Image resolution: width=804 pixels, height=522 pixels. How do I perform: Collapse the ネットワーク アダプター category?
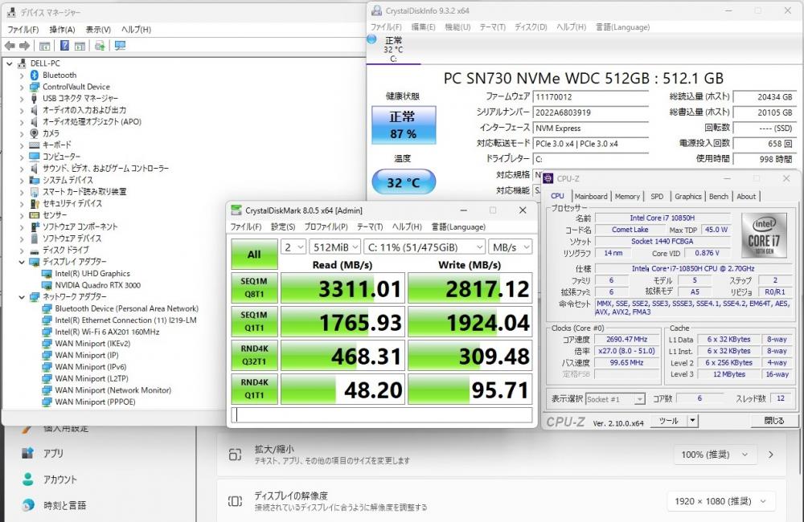click(22, 297)
